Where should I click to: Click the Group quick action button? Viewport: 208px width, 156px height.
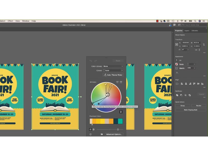(x=183, y=106)
